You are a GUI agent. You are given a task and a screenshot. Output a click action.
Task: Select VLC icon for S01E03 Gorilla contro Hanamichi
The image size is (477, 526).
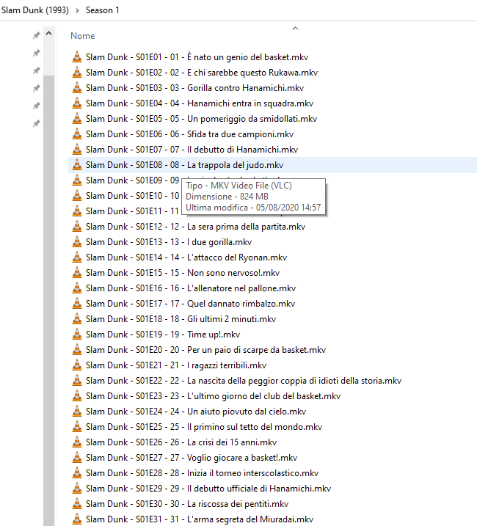point(77,88)
